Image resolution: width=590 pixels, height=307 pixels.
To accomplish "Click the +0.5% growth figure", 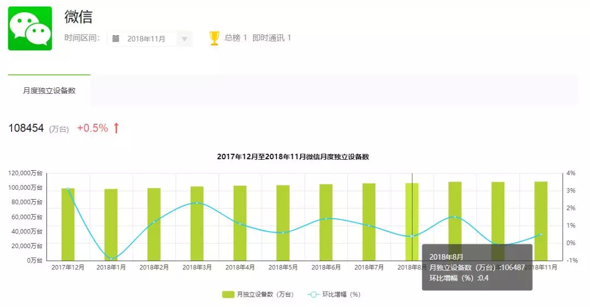I will [92, 128].
